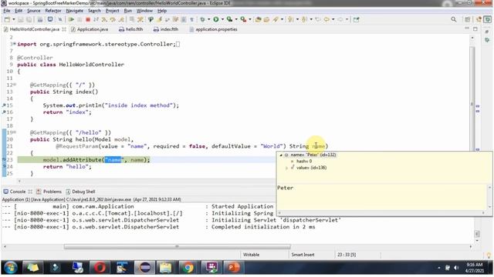Click the Open Perspective icon
The image size is (494, 277).
468,19
